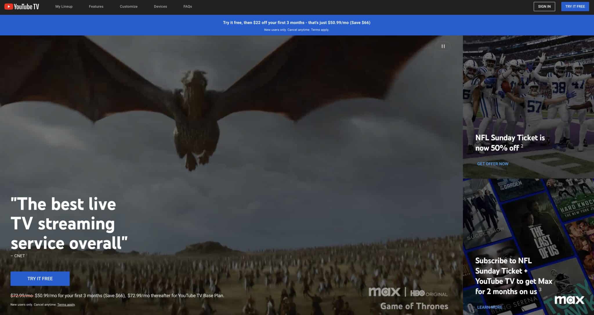The height and width of the screenshot is (315, 594).
Task: Click TRY IT FREE in the header
Action: coord(575,6)
